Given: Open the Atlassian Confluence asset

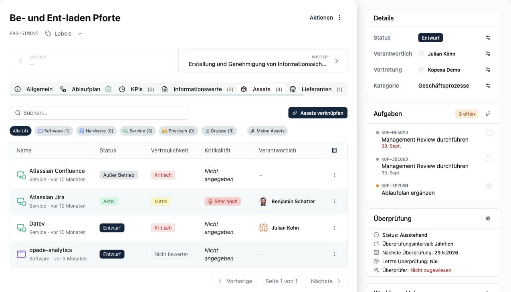Looking at the screenshot, I should 57,171.
